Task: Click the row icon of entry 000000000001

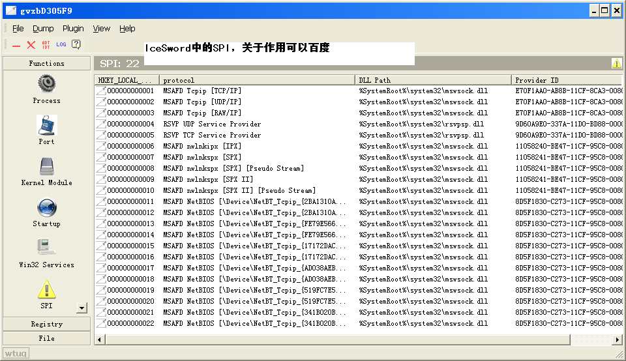Action: [101, 91]
